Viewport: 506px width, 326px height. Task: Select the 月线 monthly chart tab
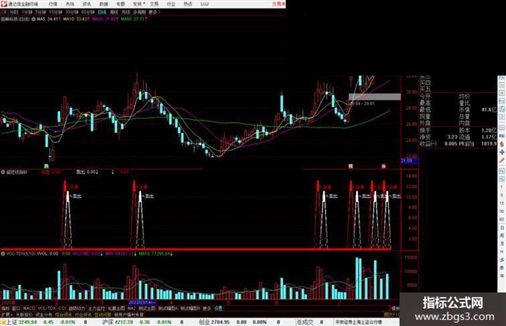pyautogui.click(x=125, y=12)
